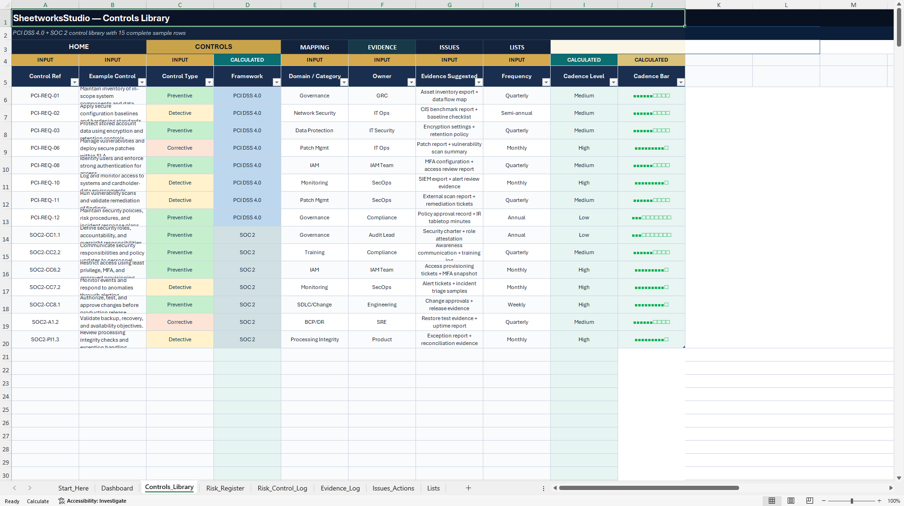Select cell PCI-REQ-06
904x506 pixels.
45,148
